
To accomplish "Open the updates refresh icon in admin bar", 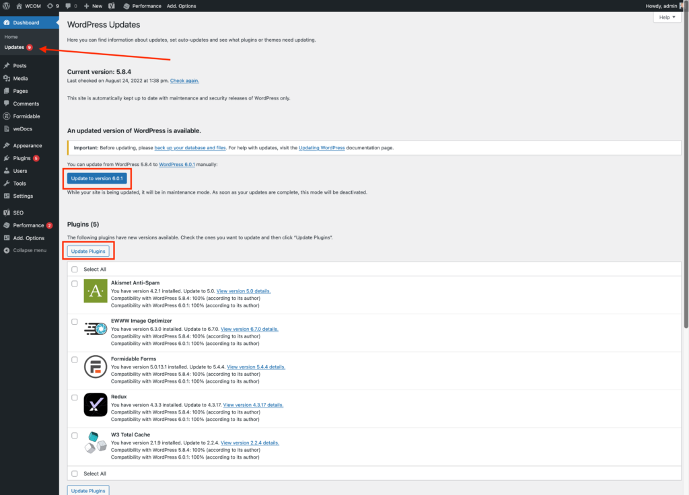I will 50,5.
